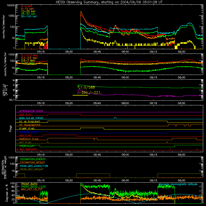Click the 05:30 tick under the decimation plot
This screenshot has height=206, width=206.
coord(69,181)
